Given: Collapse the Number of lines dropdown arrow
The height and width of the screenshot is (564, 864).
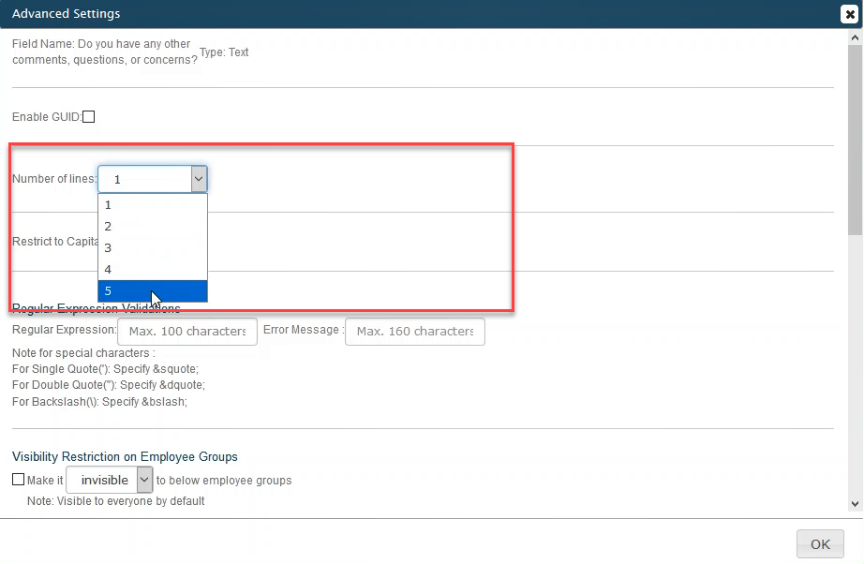Looking at the screenshot, I should (198, 179).
